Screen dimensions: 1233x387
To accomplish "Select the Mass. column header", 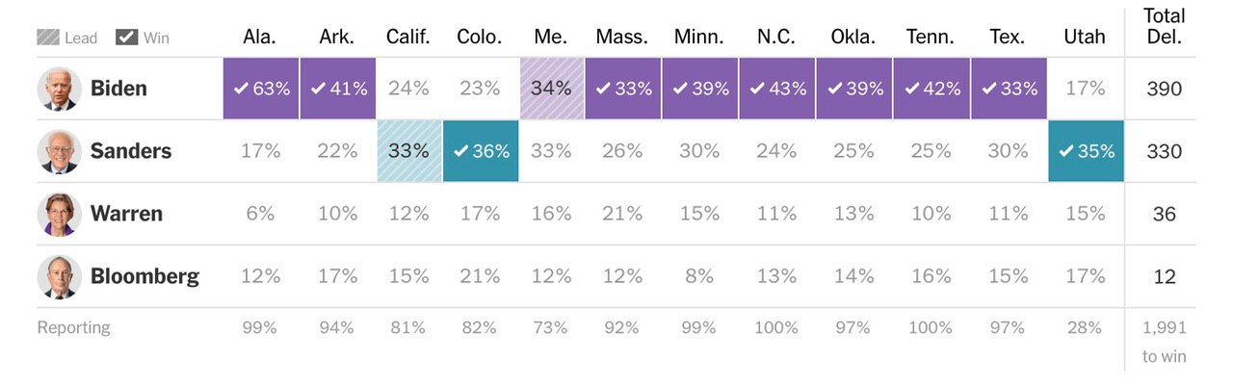I will point(621,38).
